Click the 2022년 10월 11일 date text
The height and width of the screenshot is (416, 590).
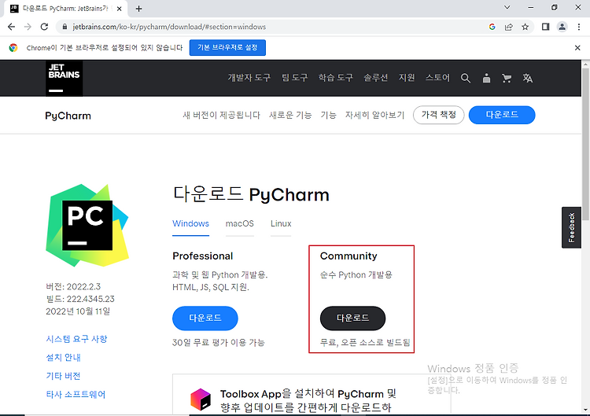pos(78,311)
